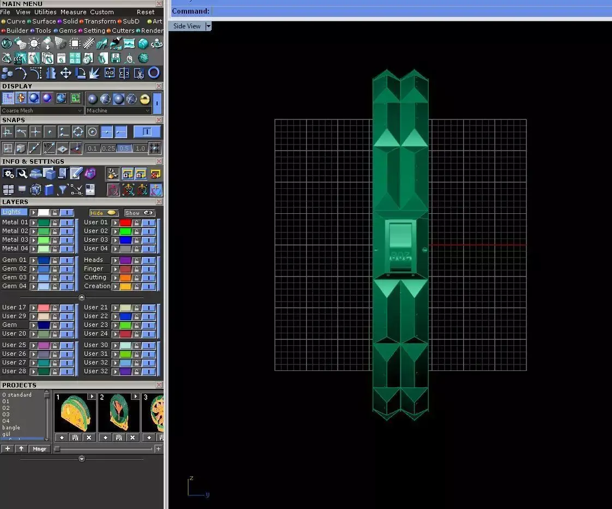Click the save floppy icon under project thumbnail 1

[x=75, y=438]
